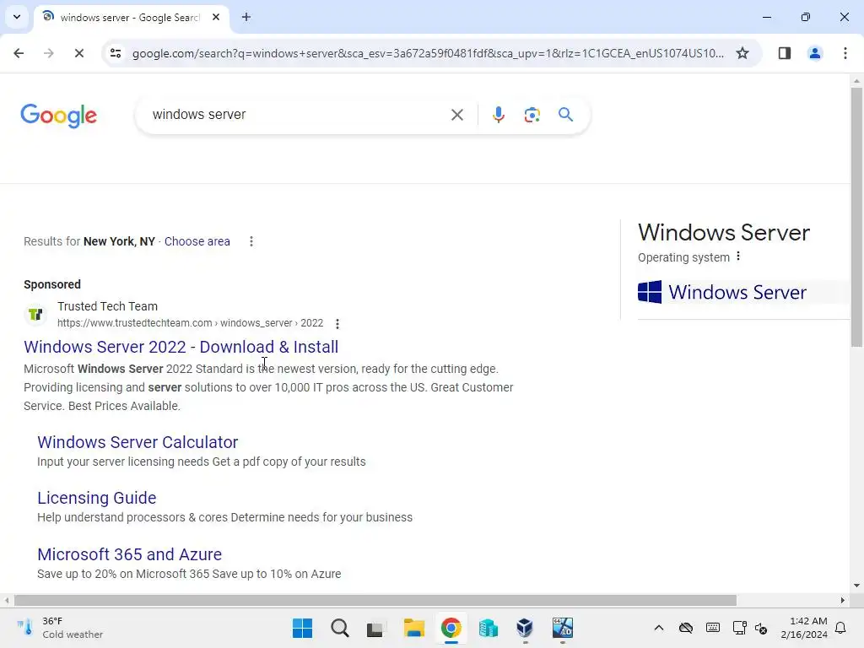This screenshot has width=864, height=648.
Task: Open Microsoft 365 and Azure link
Action: (129, 553)
